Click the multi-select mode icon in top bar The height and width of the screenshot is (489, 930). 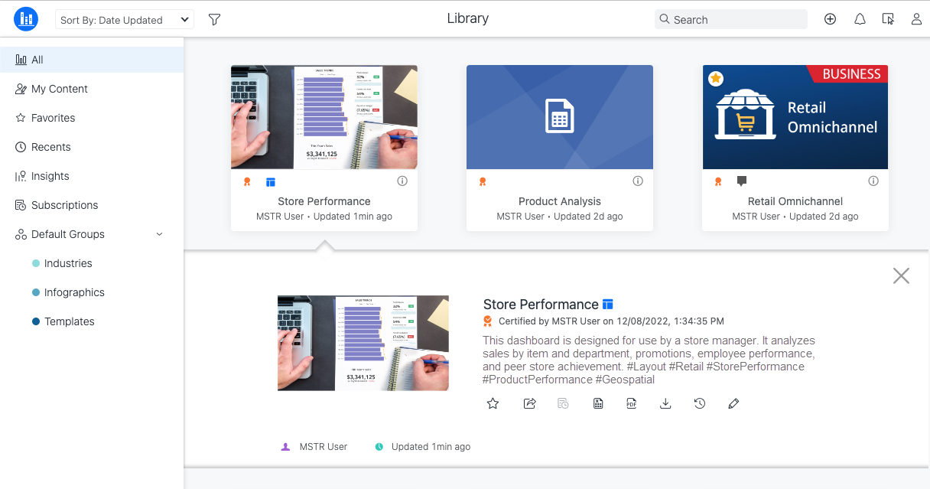[x=888, y=19]
